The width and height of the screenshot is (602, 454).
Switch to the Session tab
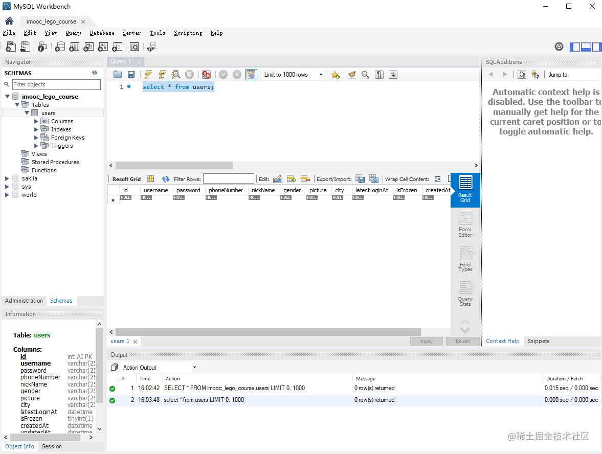(52, 446)
